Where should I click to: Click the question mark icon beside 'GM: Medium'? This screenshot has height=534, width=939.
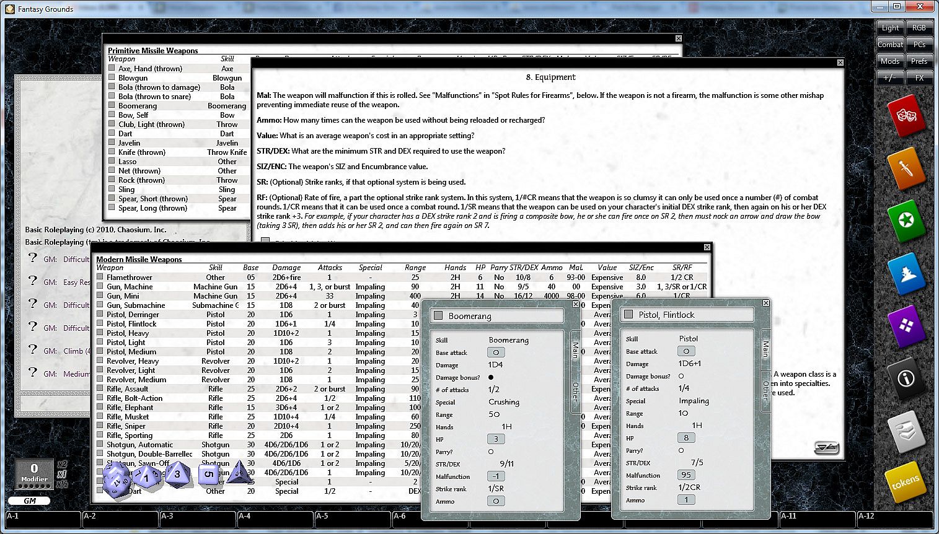pos(33,373)
